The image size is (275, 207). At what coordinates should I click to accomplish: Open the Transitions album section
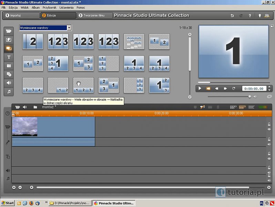pos(9,40)
